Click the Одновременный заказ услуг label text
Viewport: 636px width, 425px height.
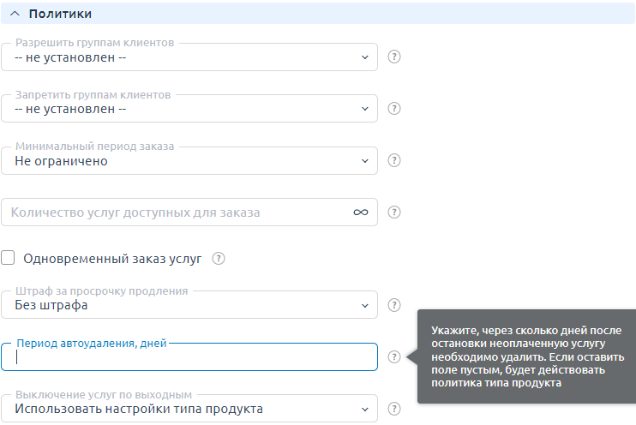pyautogui.click(x=113, y=258)
